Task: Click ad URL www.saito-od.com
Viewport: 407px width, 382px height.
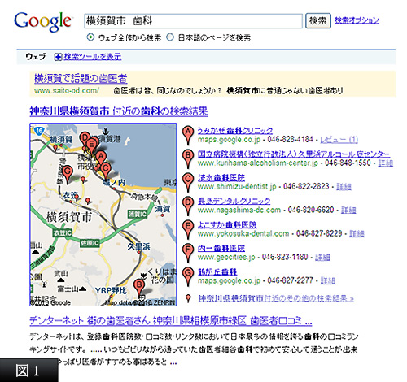Action: click(67, 90)
